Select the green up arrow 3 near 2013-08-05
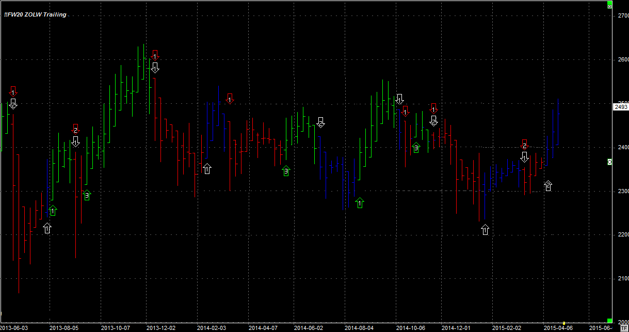 [87, 195]
